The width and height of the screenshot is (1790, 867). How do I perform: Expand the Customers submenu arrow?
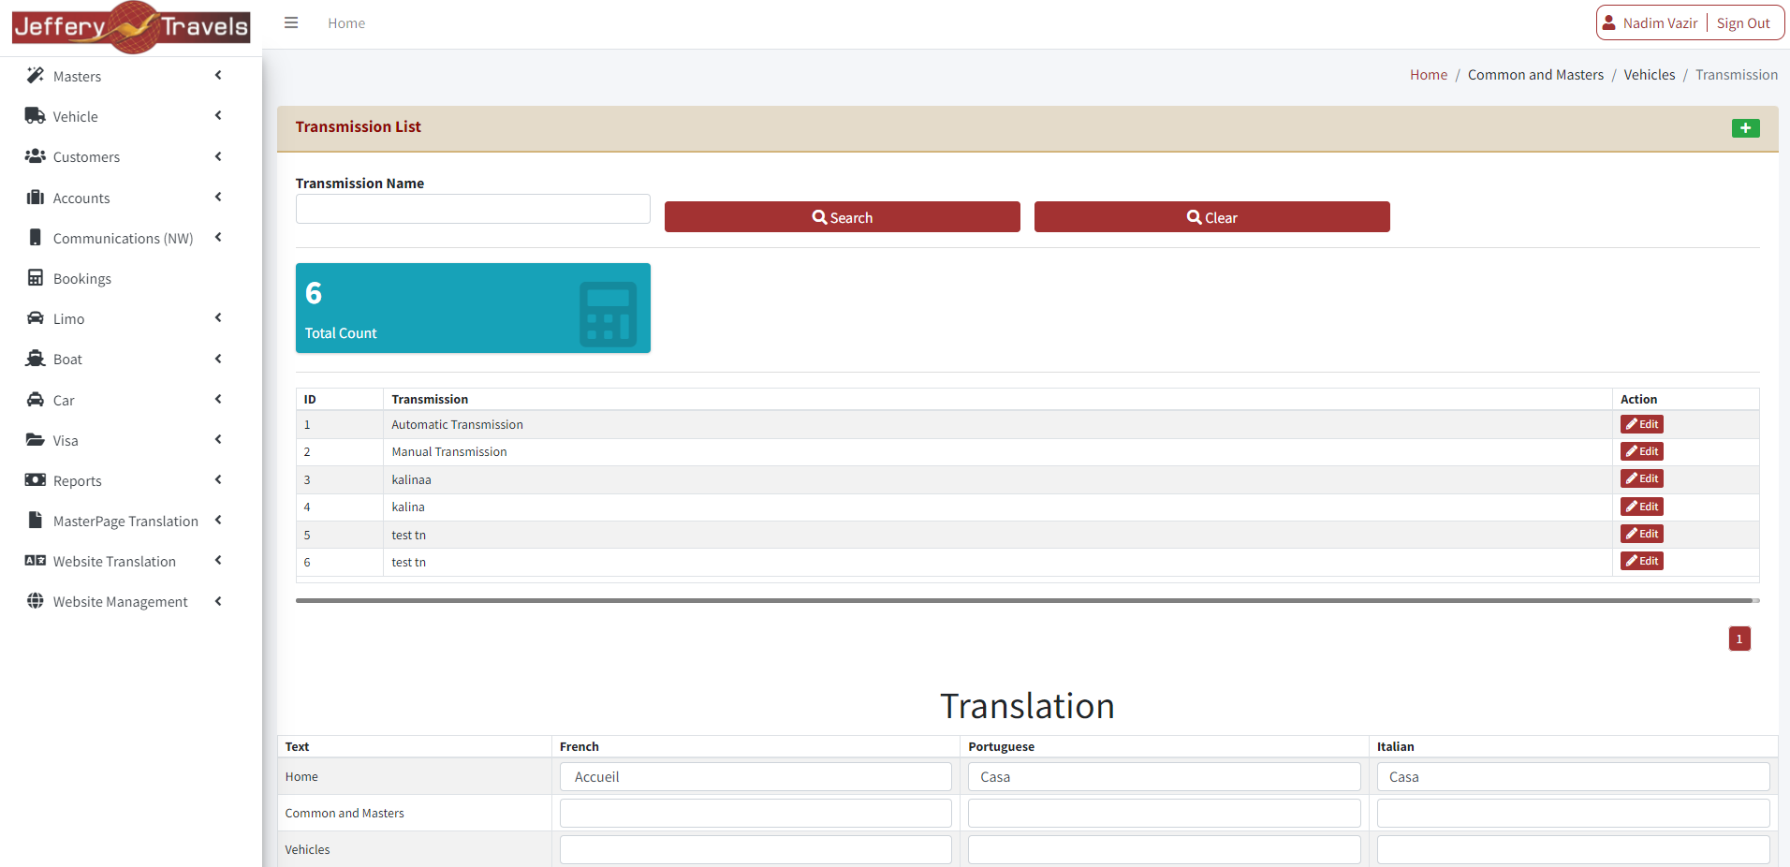click(218, 156)
